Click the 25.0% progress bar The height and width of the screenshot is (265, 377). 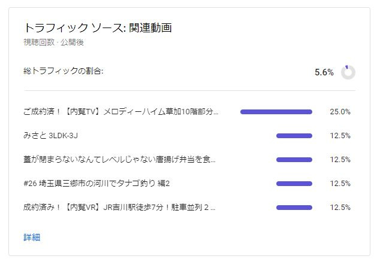[276, 112]
